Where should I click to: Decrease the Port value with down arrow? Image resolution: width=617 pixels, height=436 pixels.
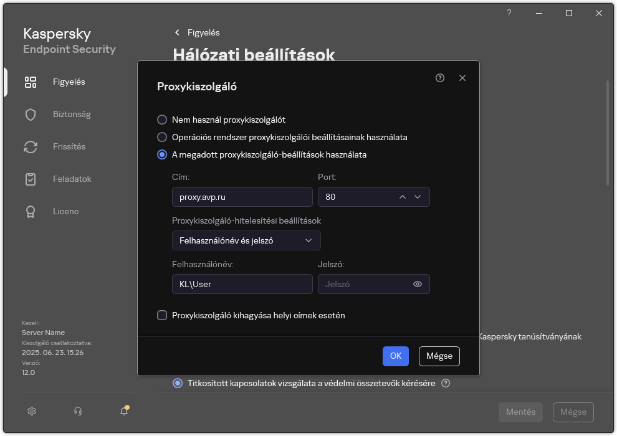pos(418,197)
